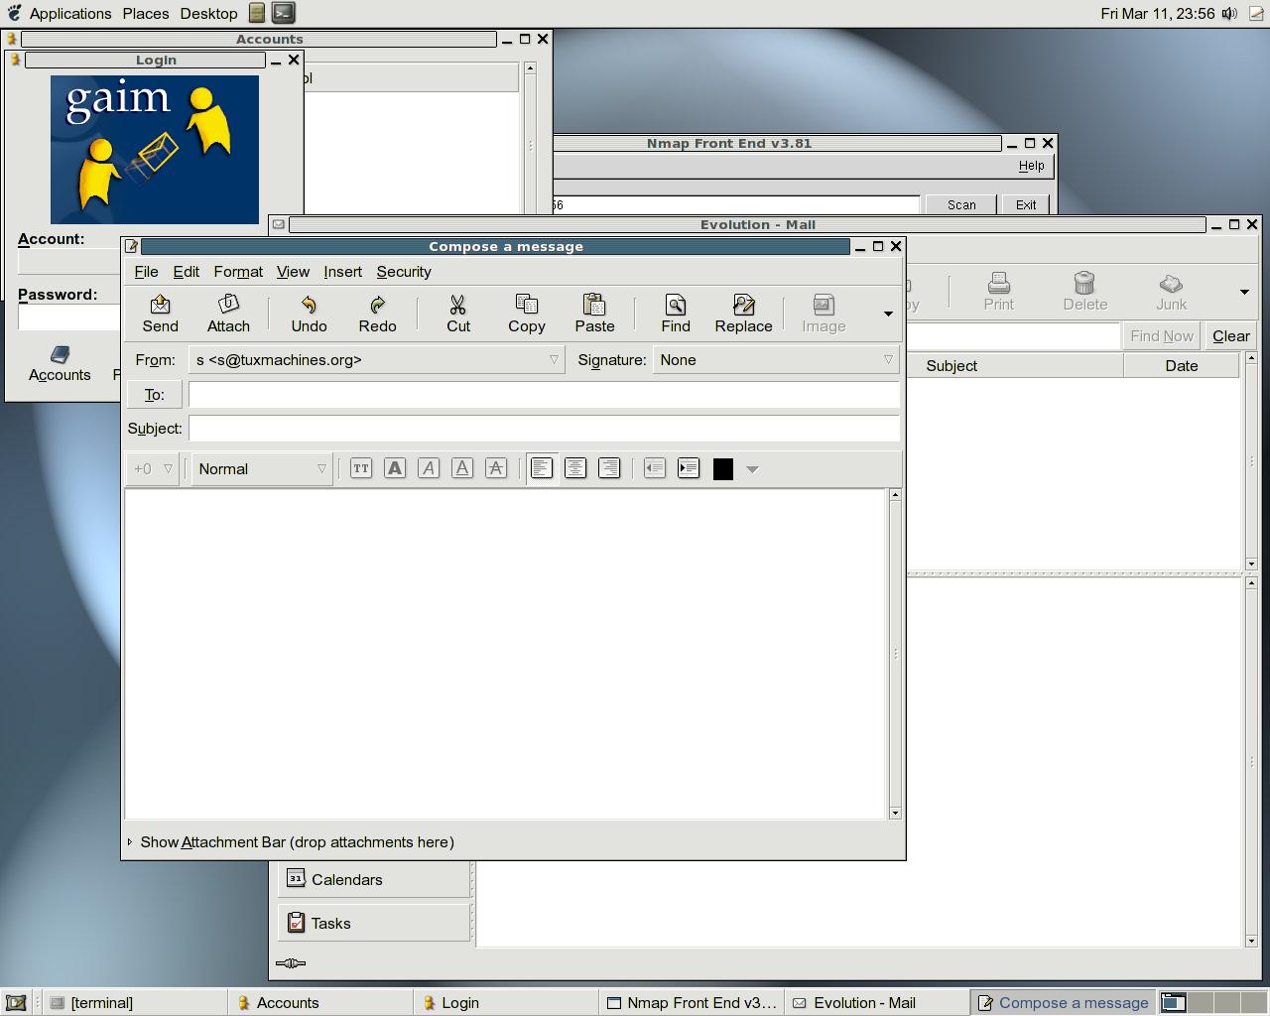The height and width of the screenshot is (1016, 1270).
Task: Click the Exit button in Nmap Front End
Action: tap(1026, 204)
